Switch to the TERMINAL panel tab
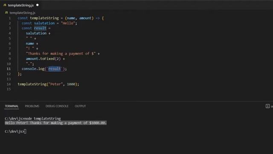The width and height of the screenshot is (273, 154). click(12, 106)
